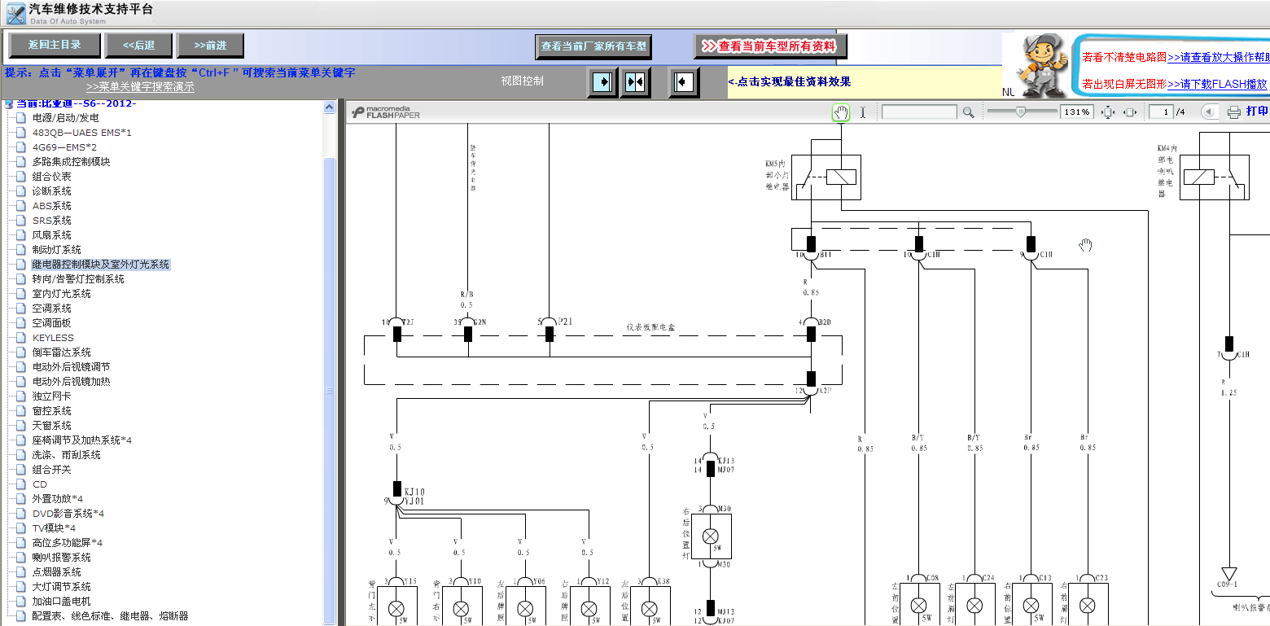Open 独立网卡 in the tree
This screenshot has width=1270, height=626.
tap(51, 396)
